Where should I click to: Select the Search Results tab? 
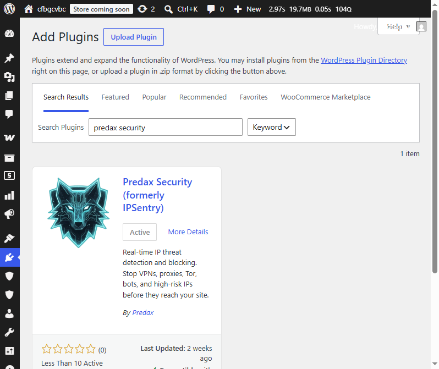pos(66,97)
